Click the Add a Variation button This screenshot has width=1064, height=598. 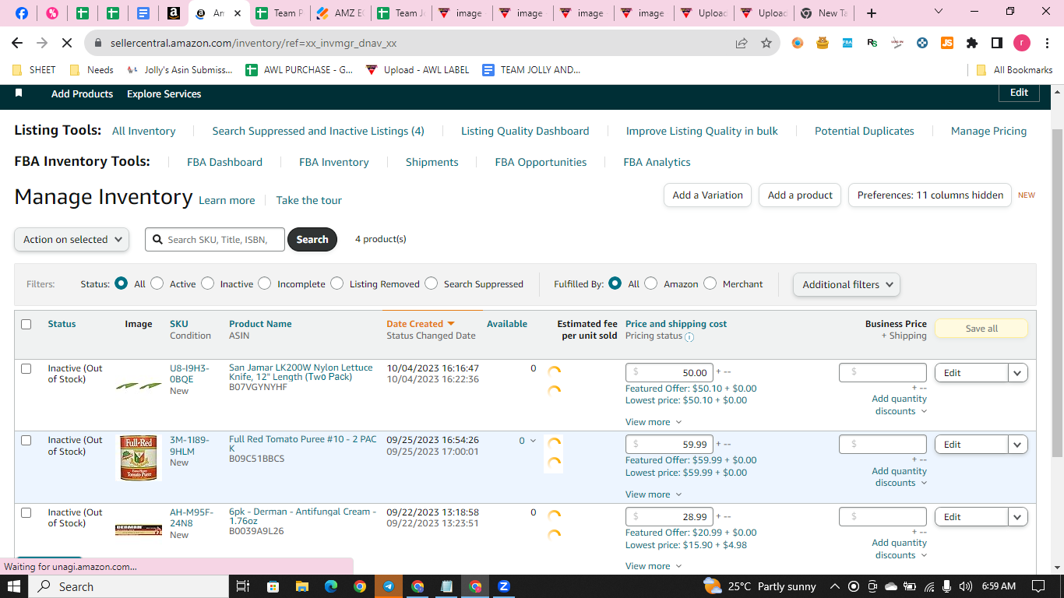pos(708,195)
